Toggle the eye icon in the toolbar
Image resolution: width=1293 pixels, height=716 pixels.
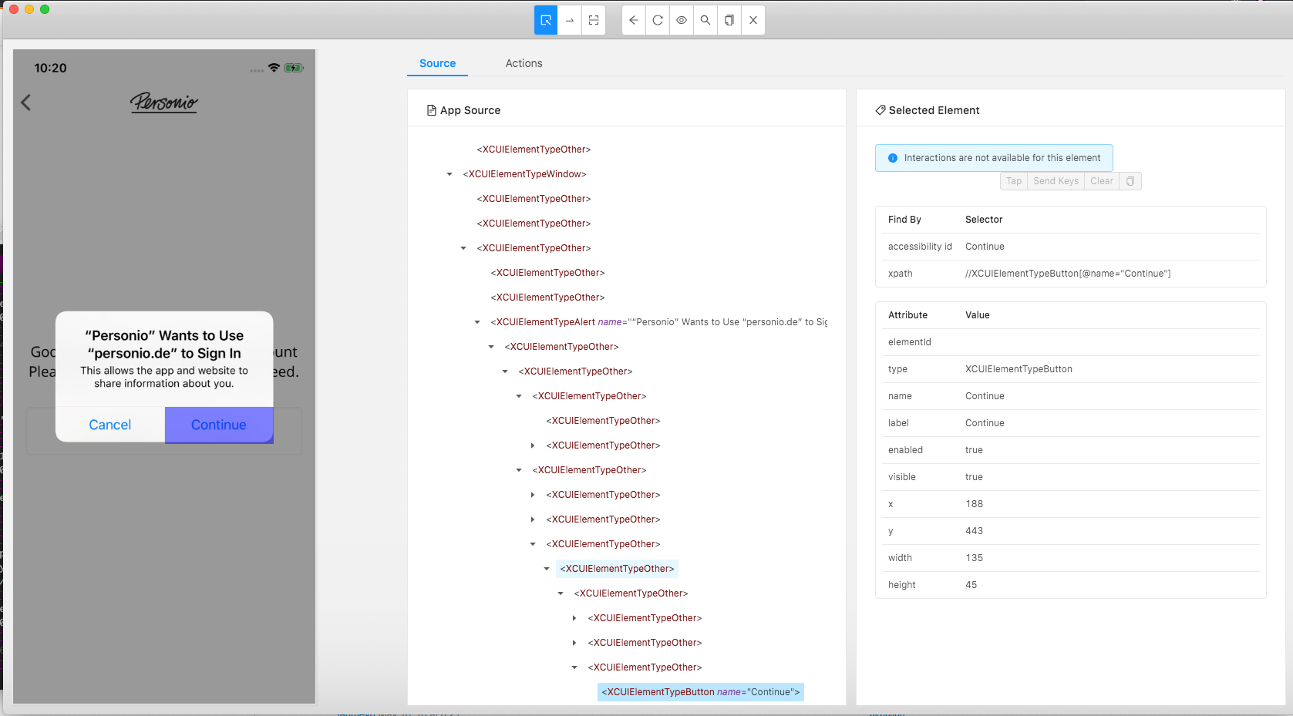(682, 20)
